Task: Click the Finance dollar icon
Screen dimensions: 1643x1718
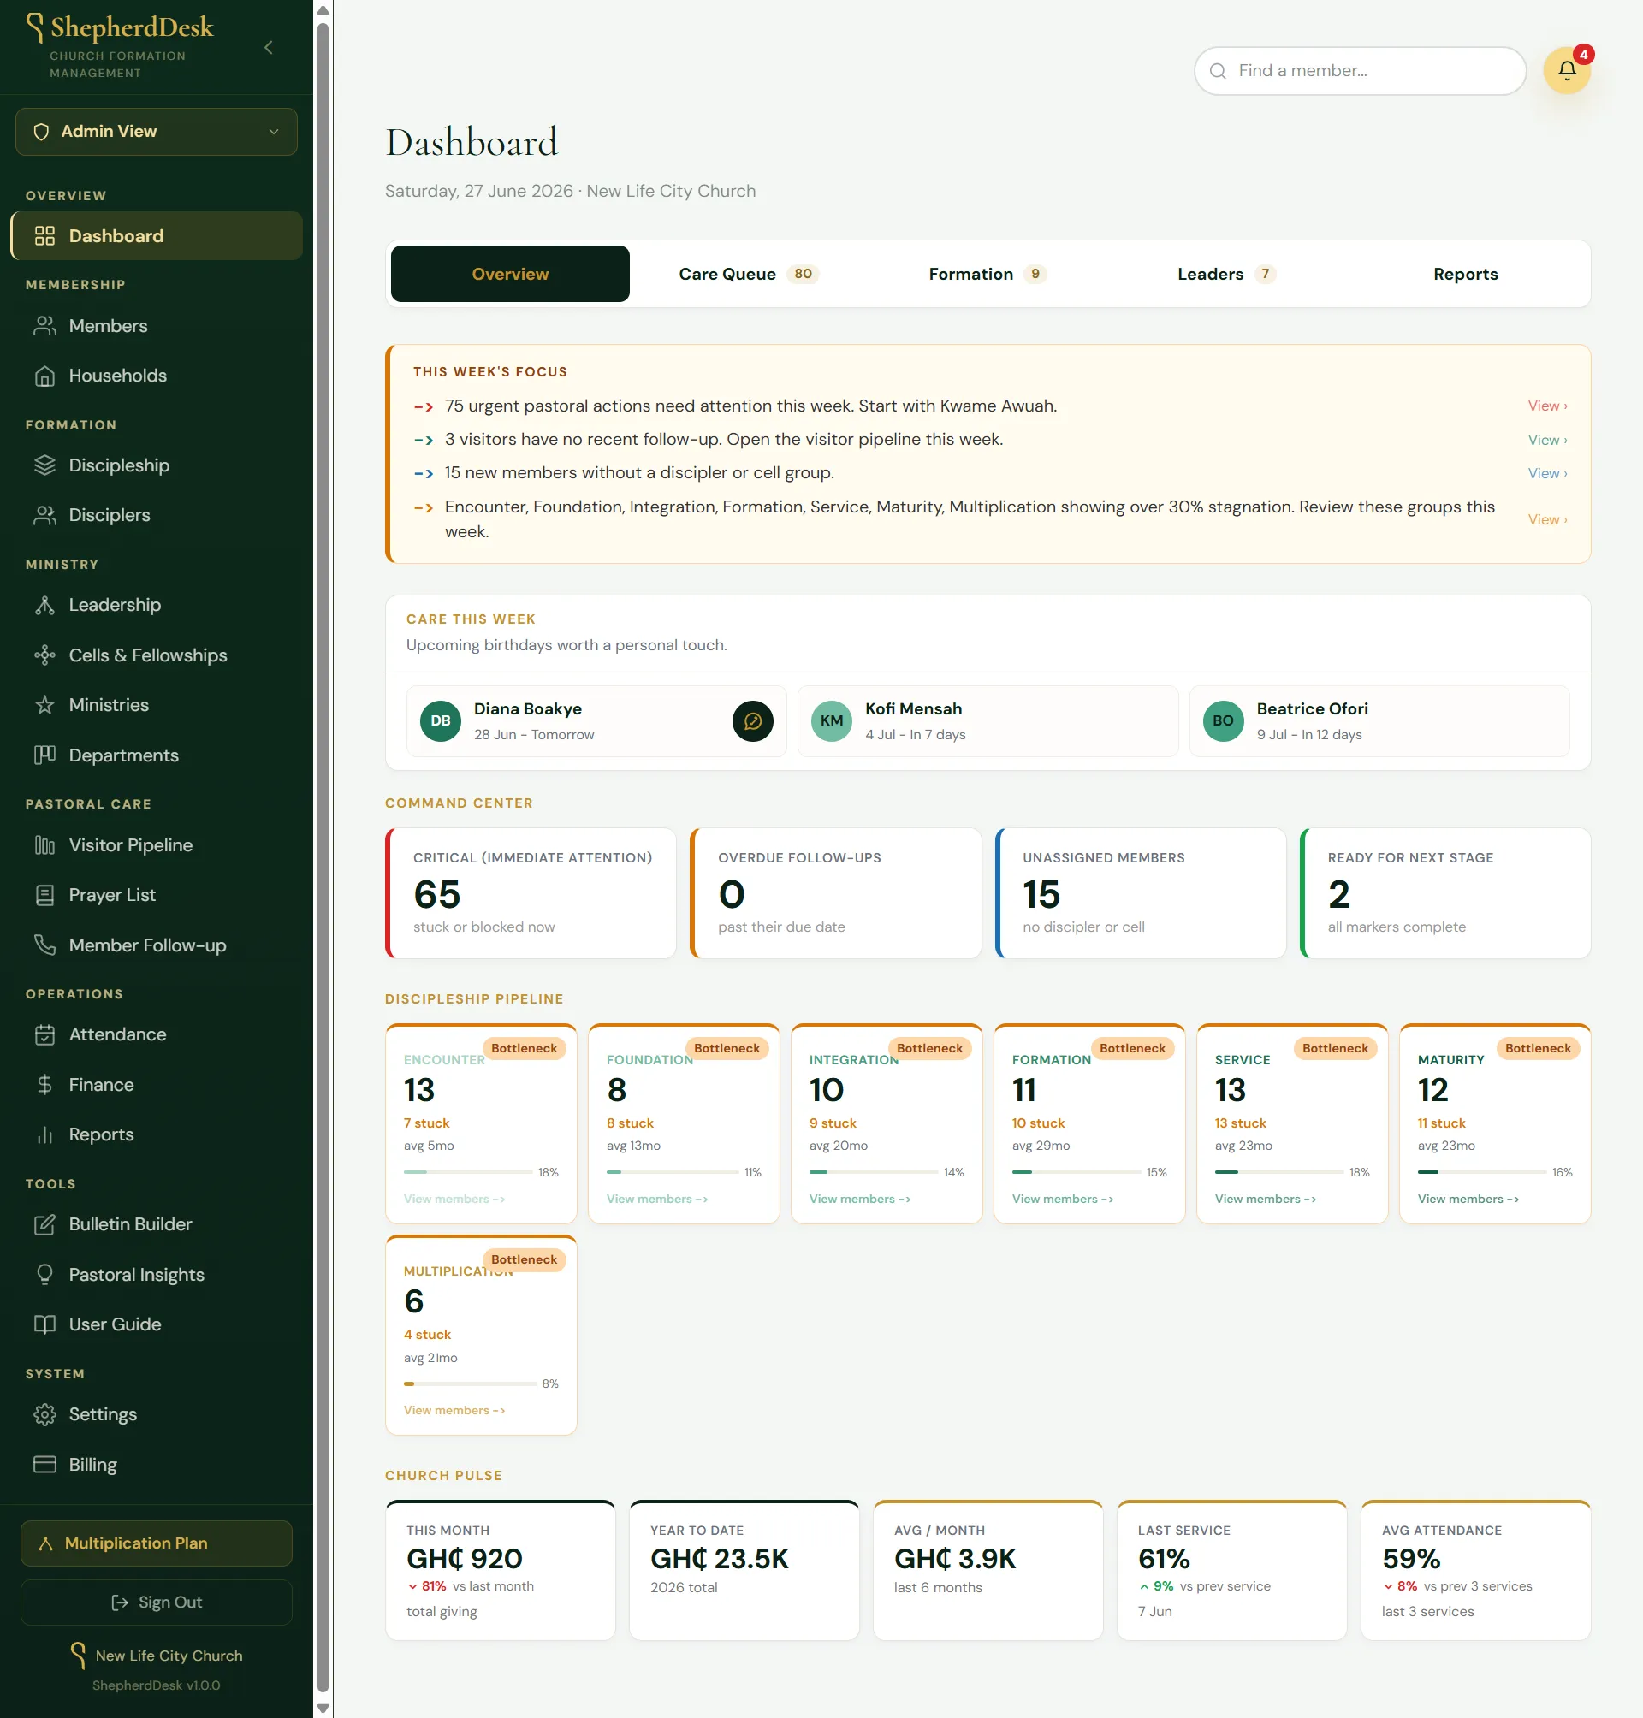Action: 44,1085
